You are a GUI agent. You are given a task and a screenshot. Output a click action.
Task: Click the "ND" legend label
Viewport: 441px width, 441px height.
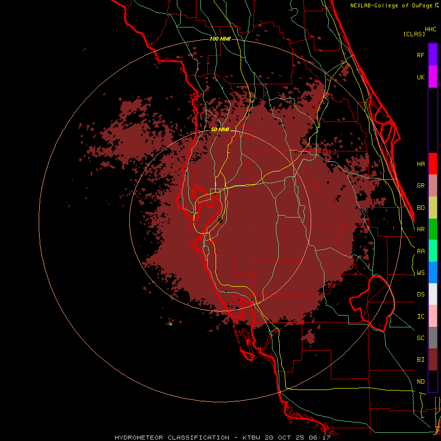[420, 382]
